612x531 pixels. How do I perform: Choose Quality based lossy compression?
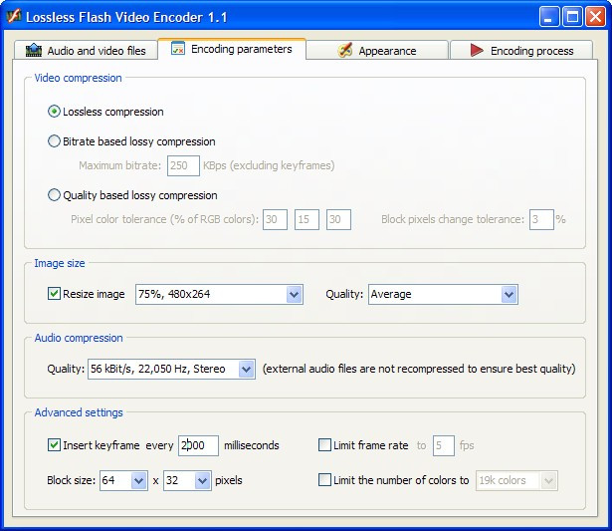point(54,195)
